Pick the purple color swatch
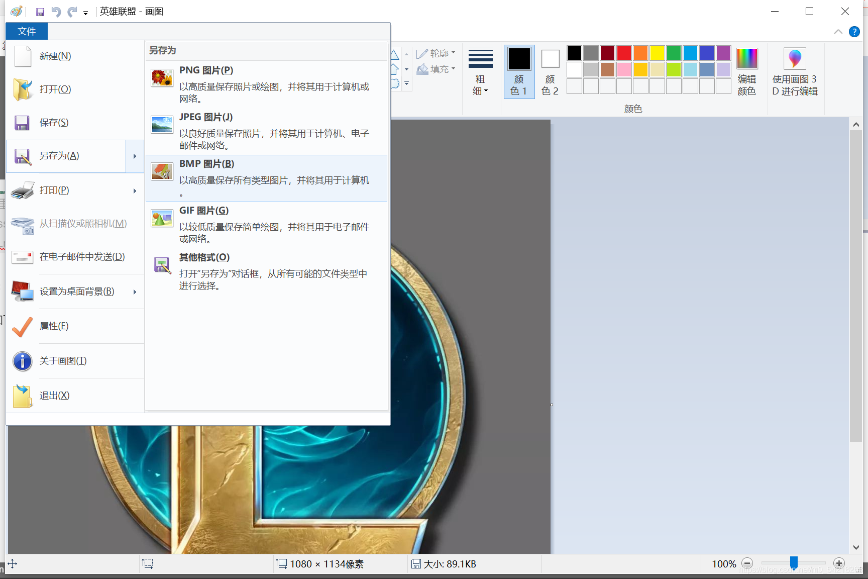This screenshot has width=868, height=579. tap(723, 53)
